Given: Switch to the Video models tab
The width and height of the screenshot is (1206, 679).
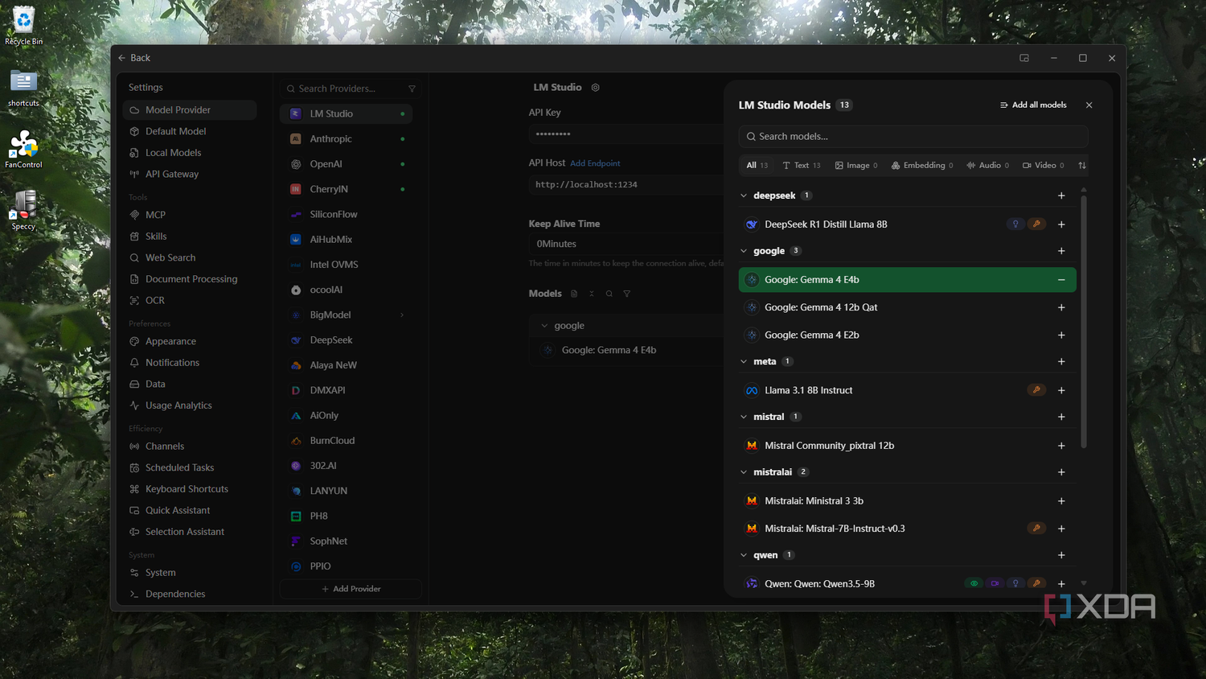Looking at the screenshot, I should click(x=1043, y=166).
